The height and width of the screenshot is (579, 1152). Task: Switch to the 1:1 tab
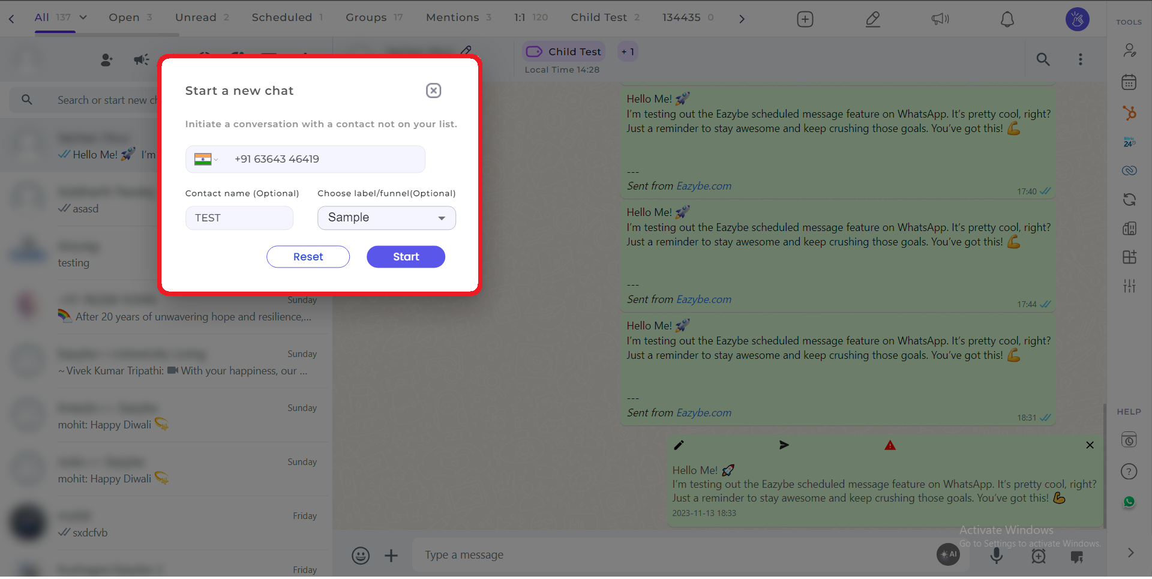click(531, 17)
